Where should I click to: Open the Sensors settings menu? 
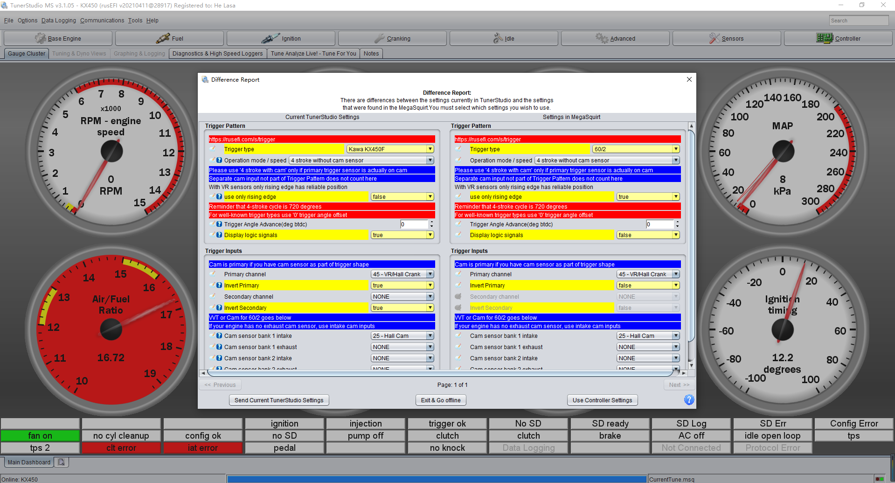point(727,38)
